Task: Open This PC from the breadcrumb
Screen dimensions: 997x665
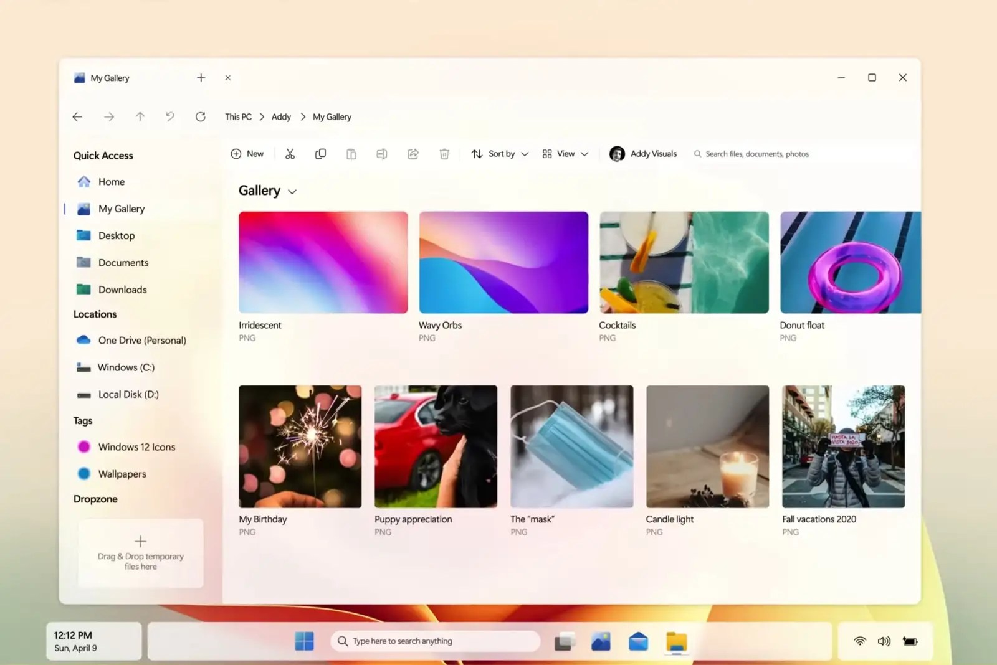Action: (238, 116)
